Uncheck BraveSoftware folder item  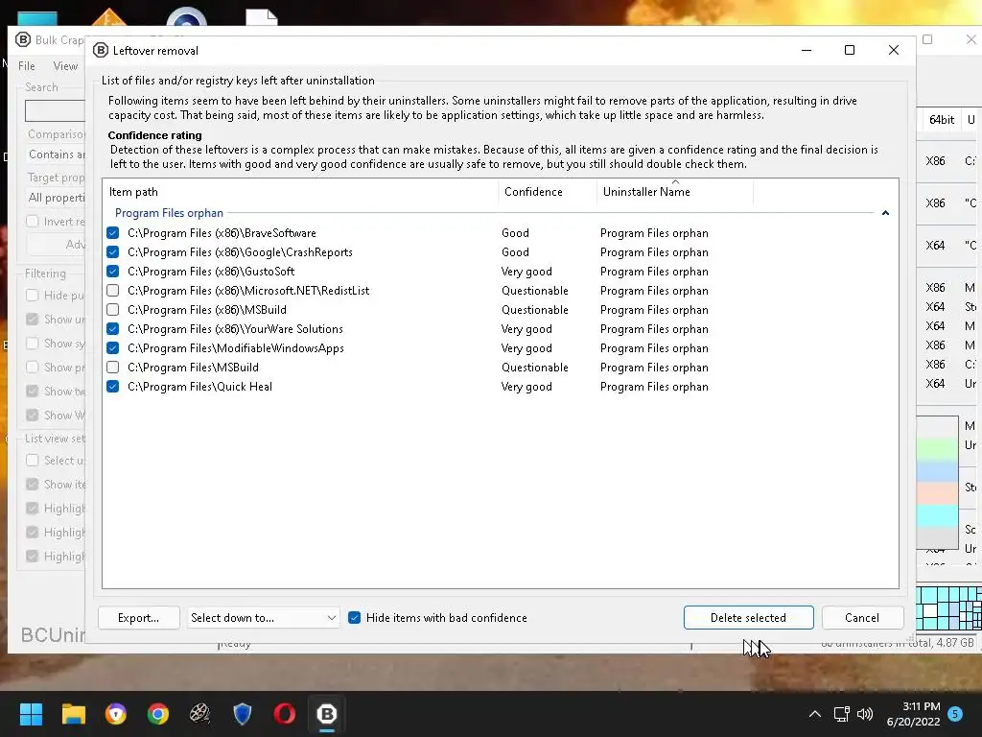click(x=113, y=233)
